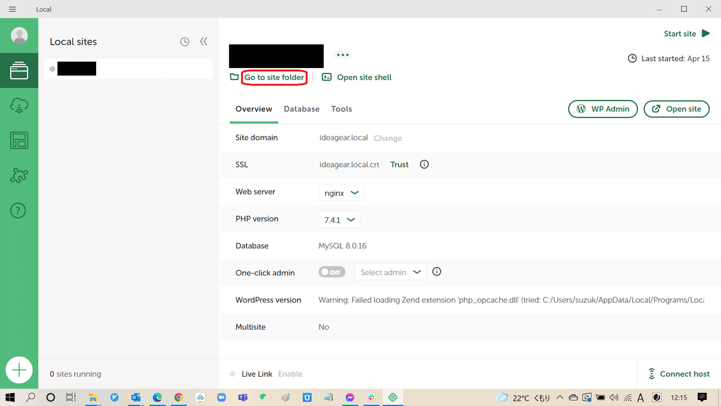This screenshot has width=721, height=406.
Task: Click the green plus add site button
Action: 19,370
